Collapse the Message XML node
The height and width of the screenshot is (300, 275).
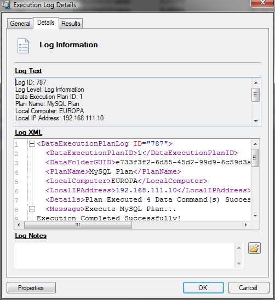[x=32, y=209]
